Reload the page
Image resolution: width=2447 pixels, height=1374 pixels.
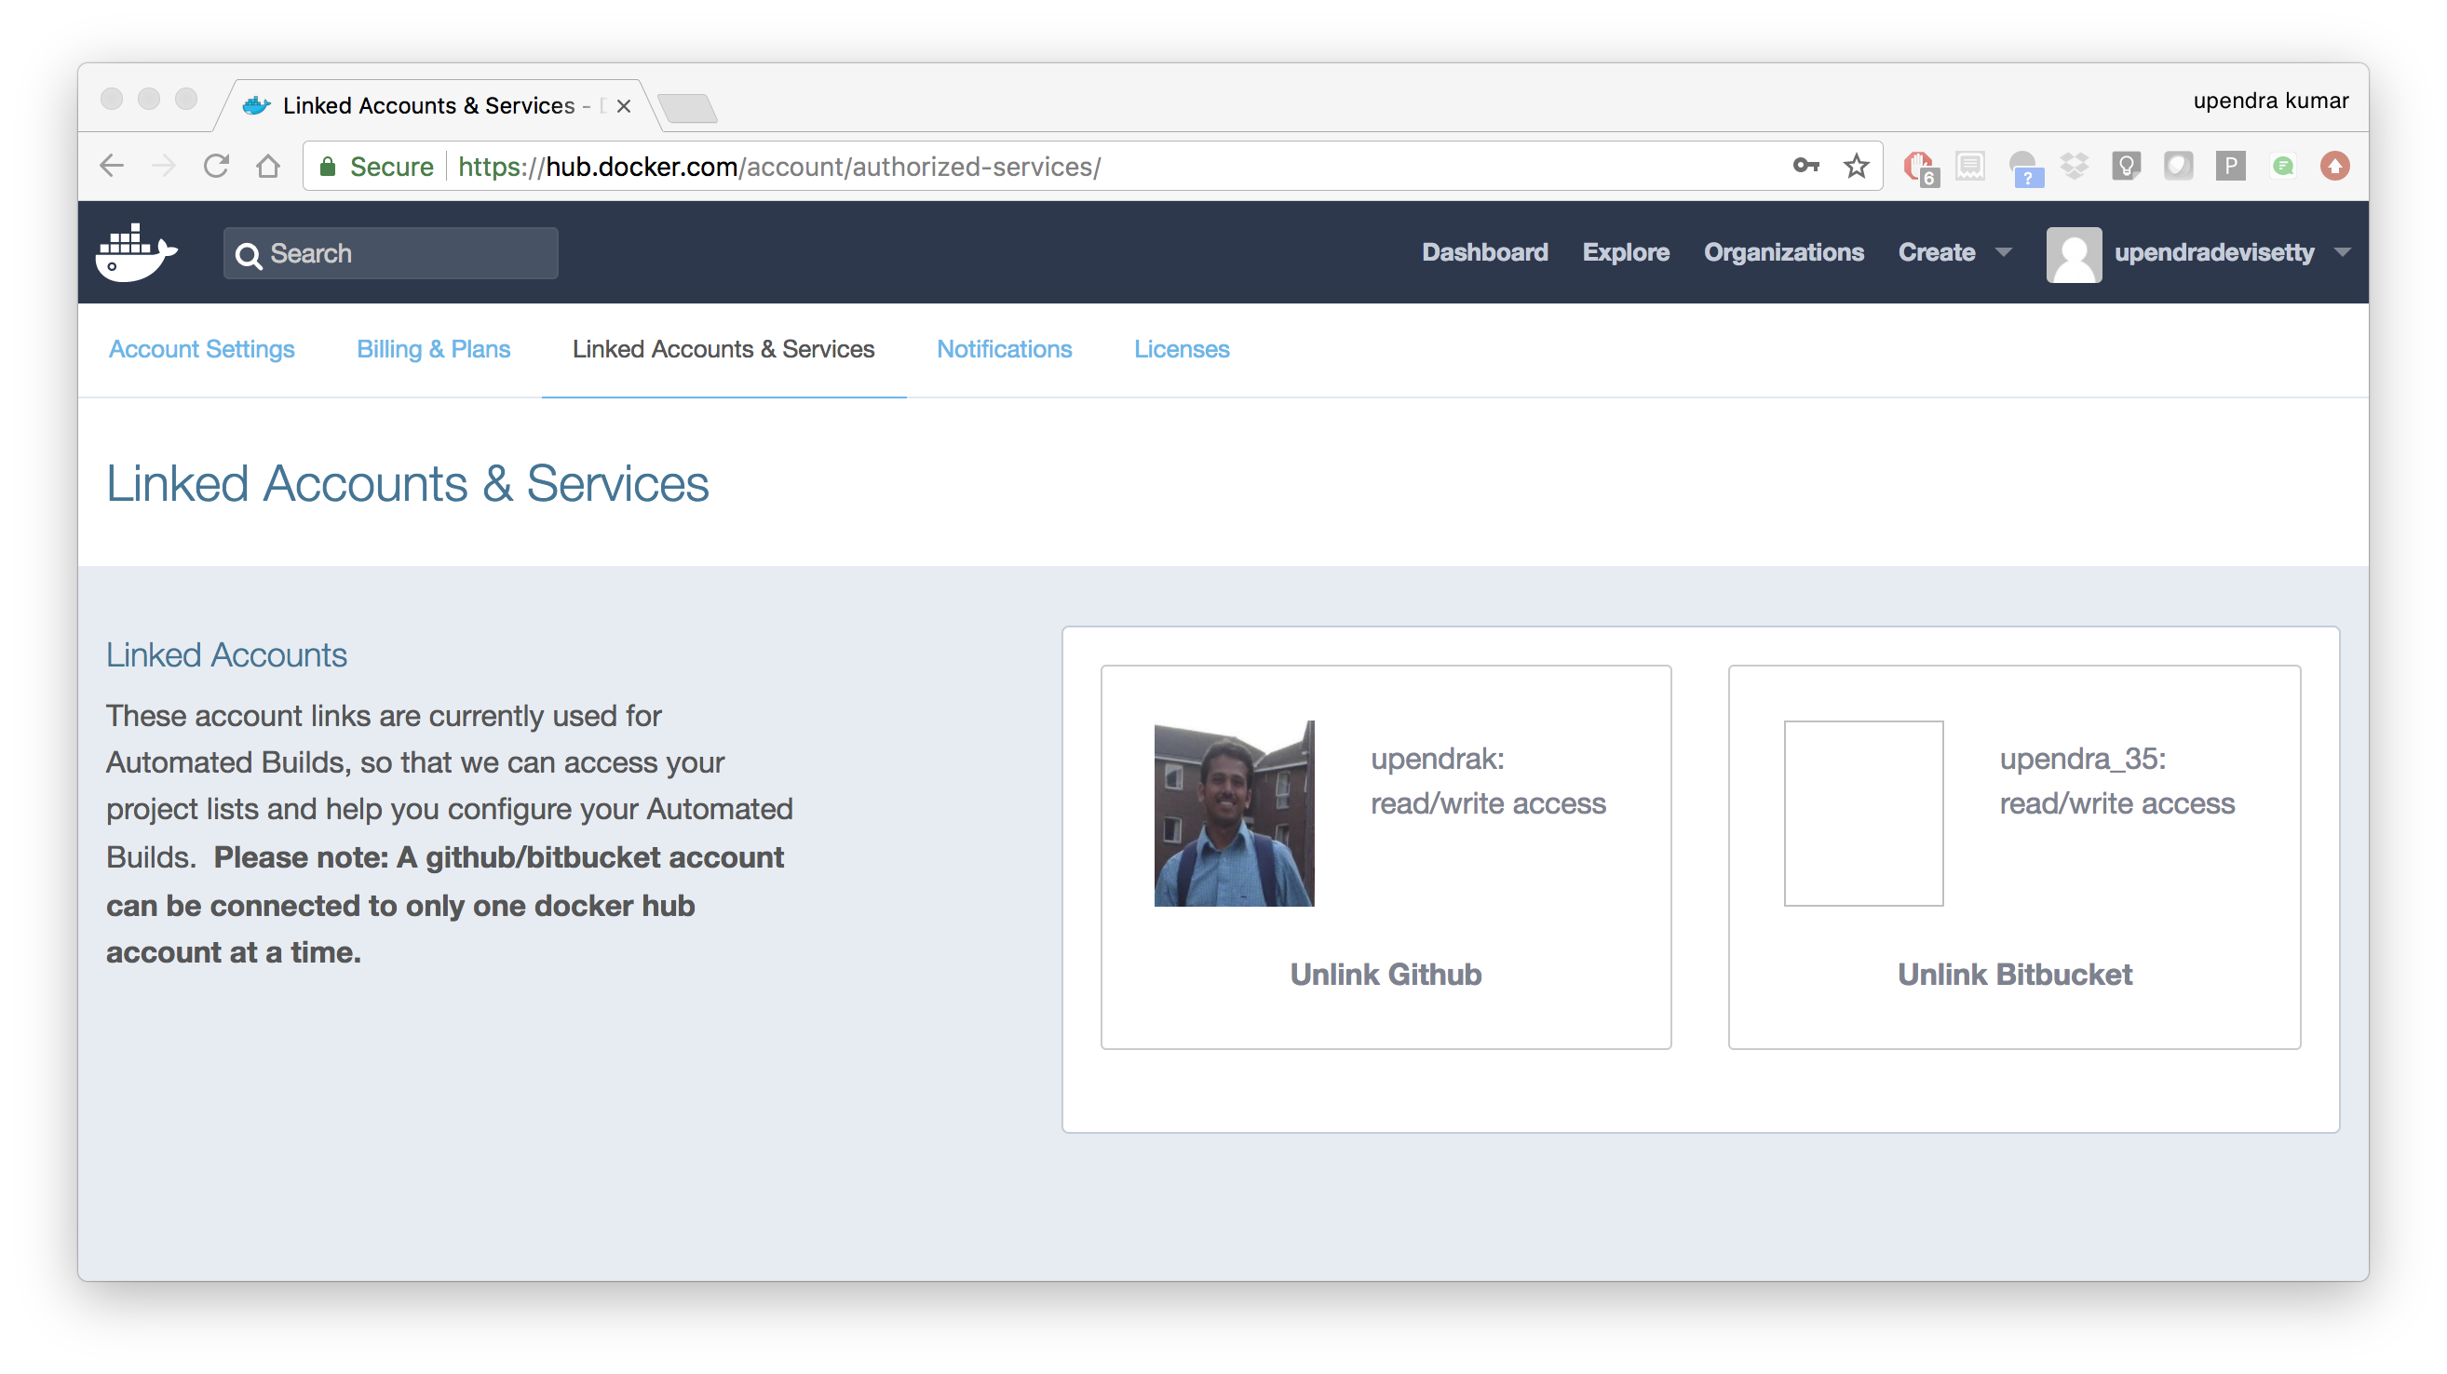217,167
